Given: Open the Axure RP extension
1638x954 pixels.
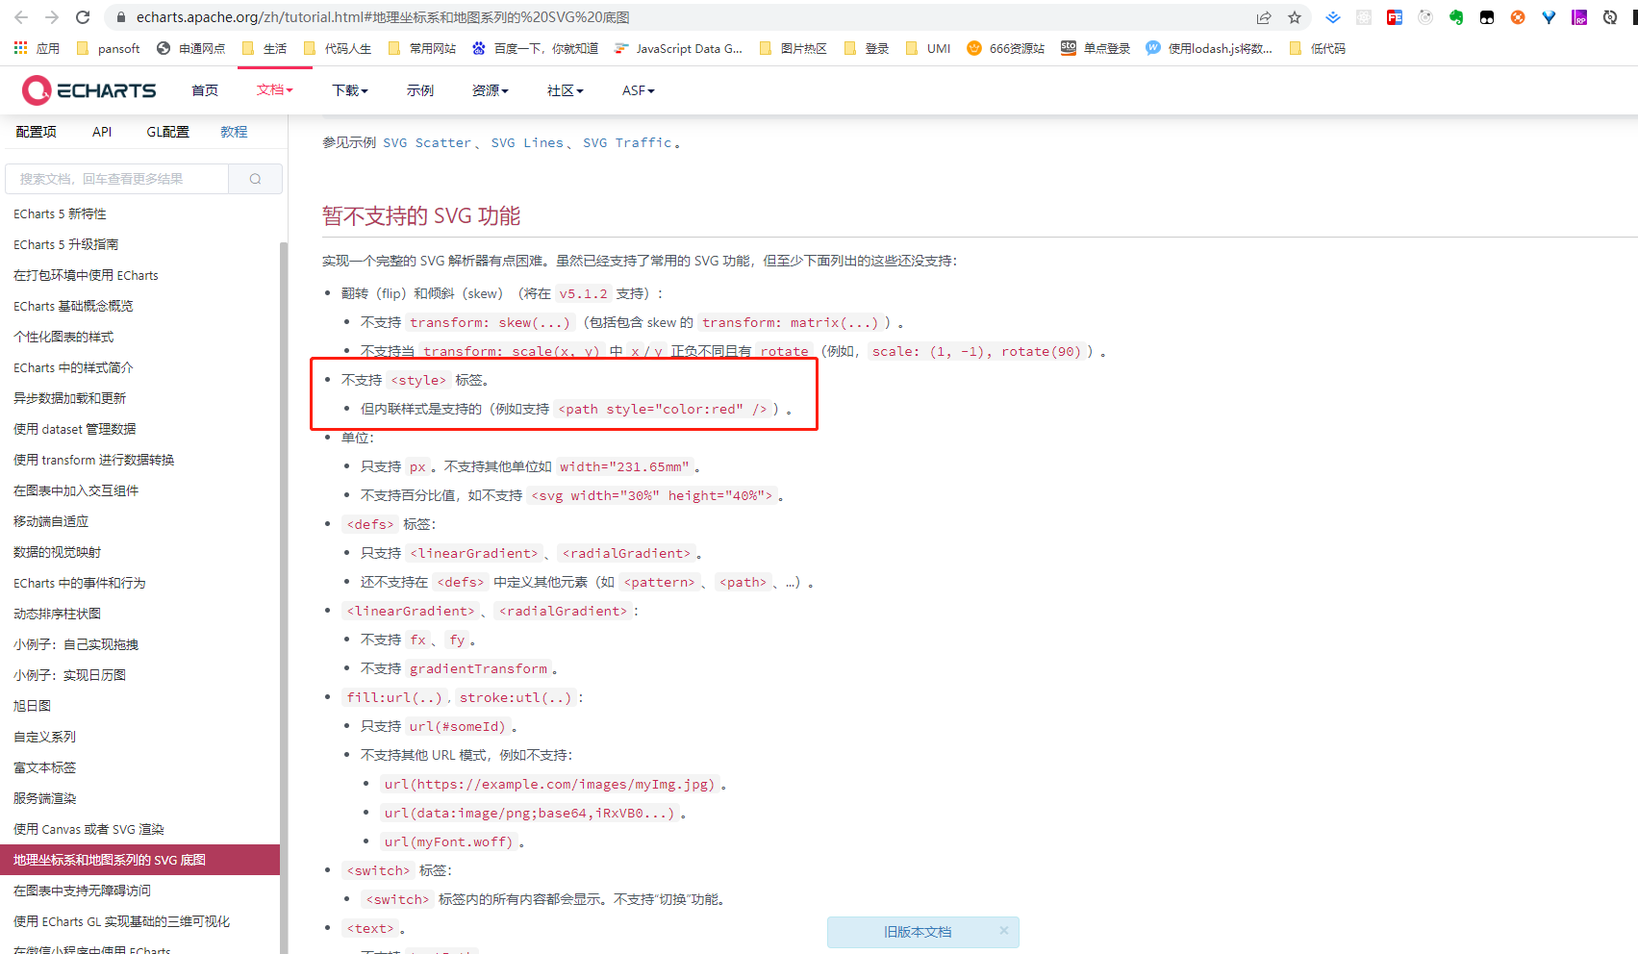Looking at the screenshot, I should (1579, 16).
